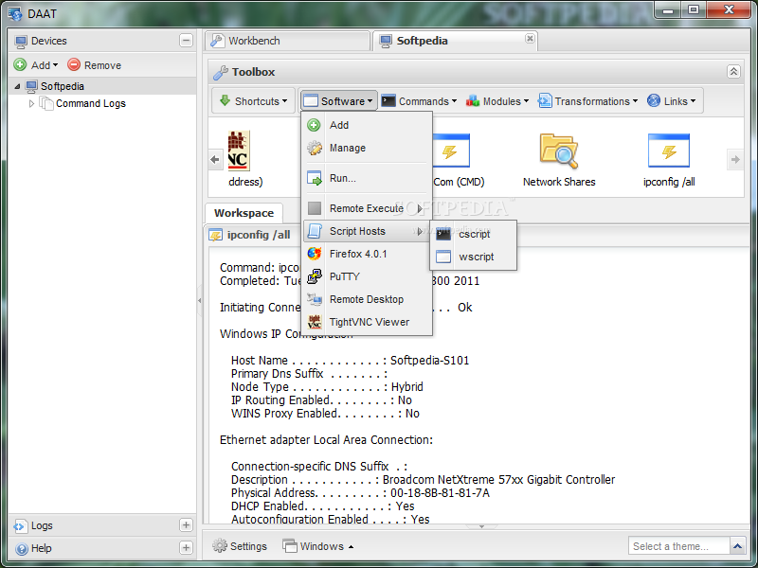The image size is (758, 568).
Task: Click the Physical Address 00-18-8B-81-81-7A line
Action: pos(360,493)
